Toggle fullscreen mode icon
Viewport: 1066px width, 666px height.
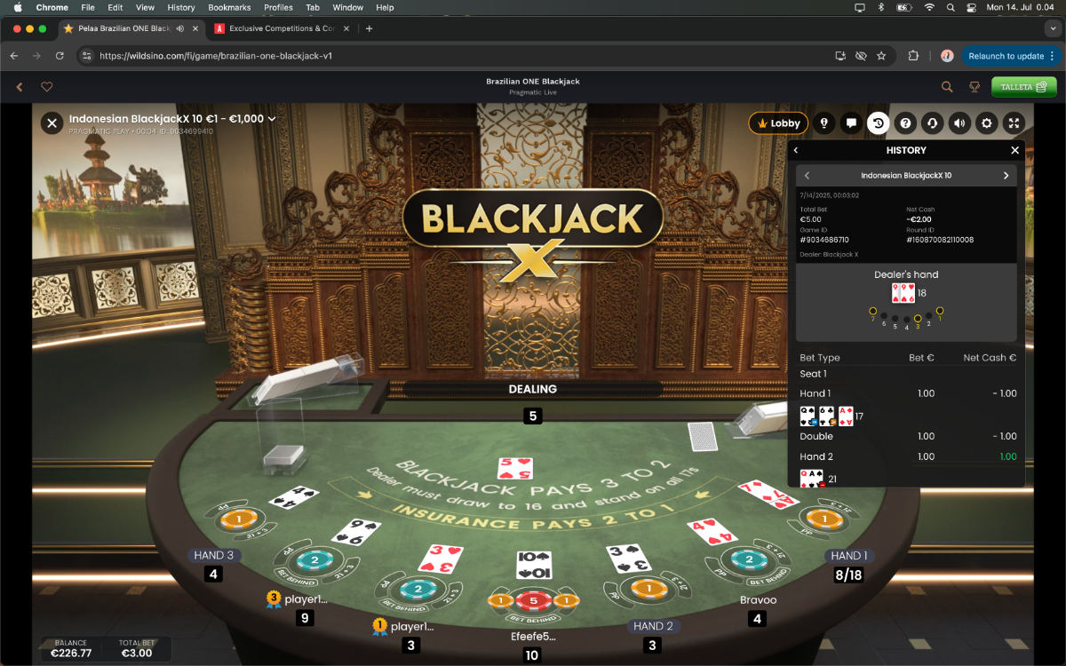point(1014,123)
